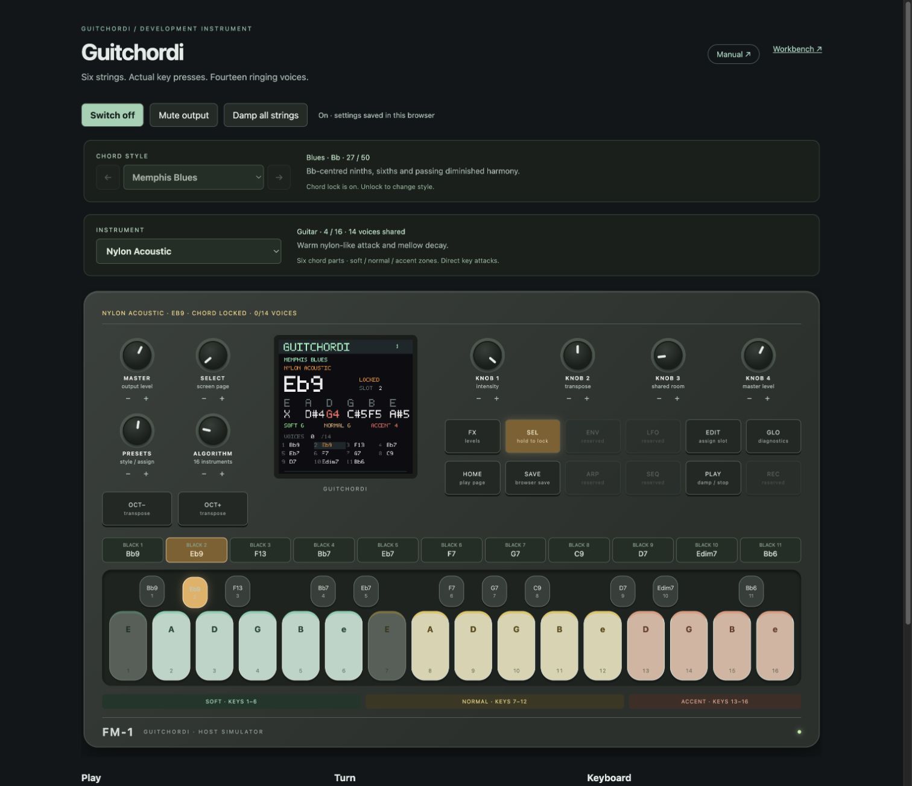Click the GLO diagnostics button
The height and width of the screenshot is (786, 912).
[773, 436]
